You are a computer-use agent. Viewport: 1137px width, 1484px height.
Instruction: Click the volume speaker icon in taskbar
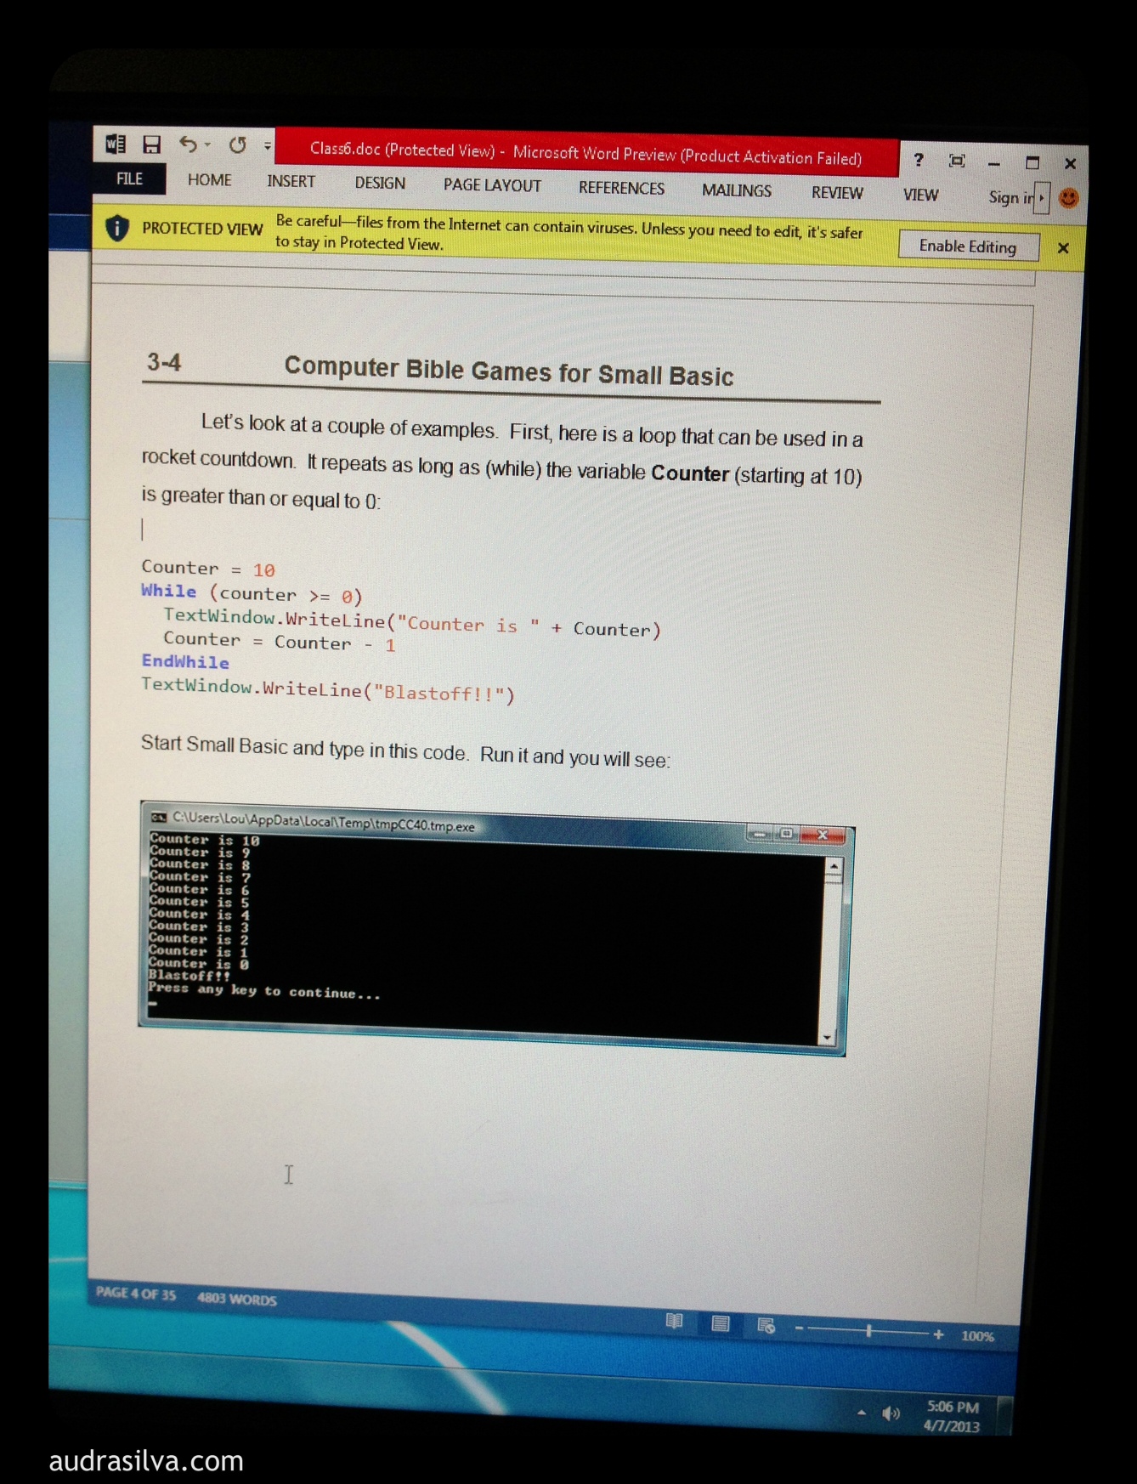[890, 1413]
